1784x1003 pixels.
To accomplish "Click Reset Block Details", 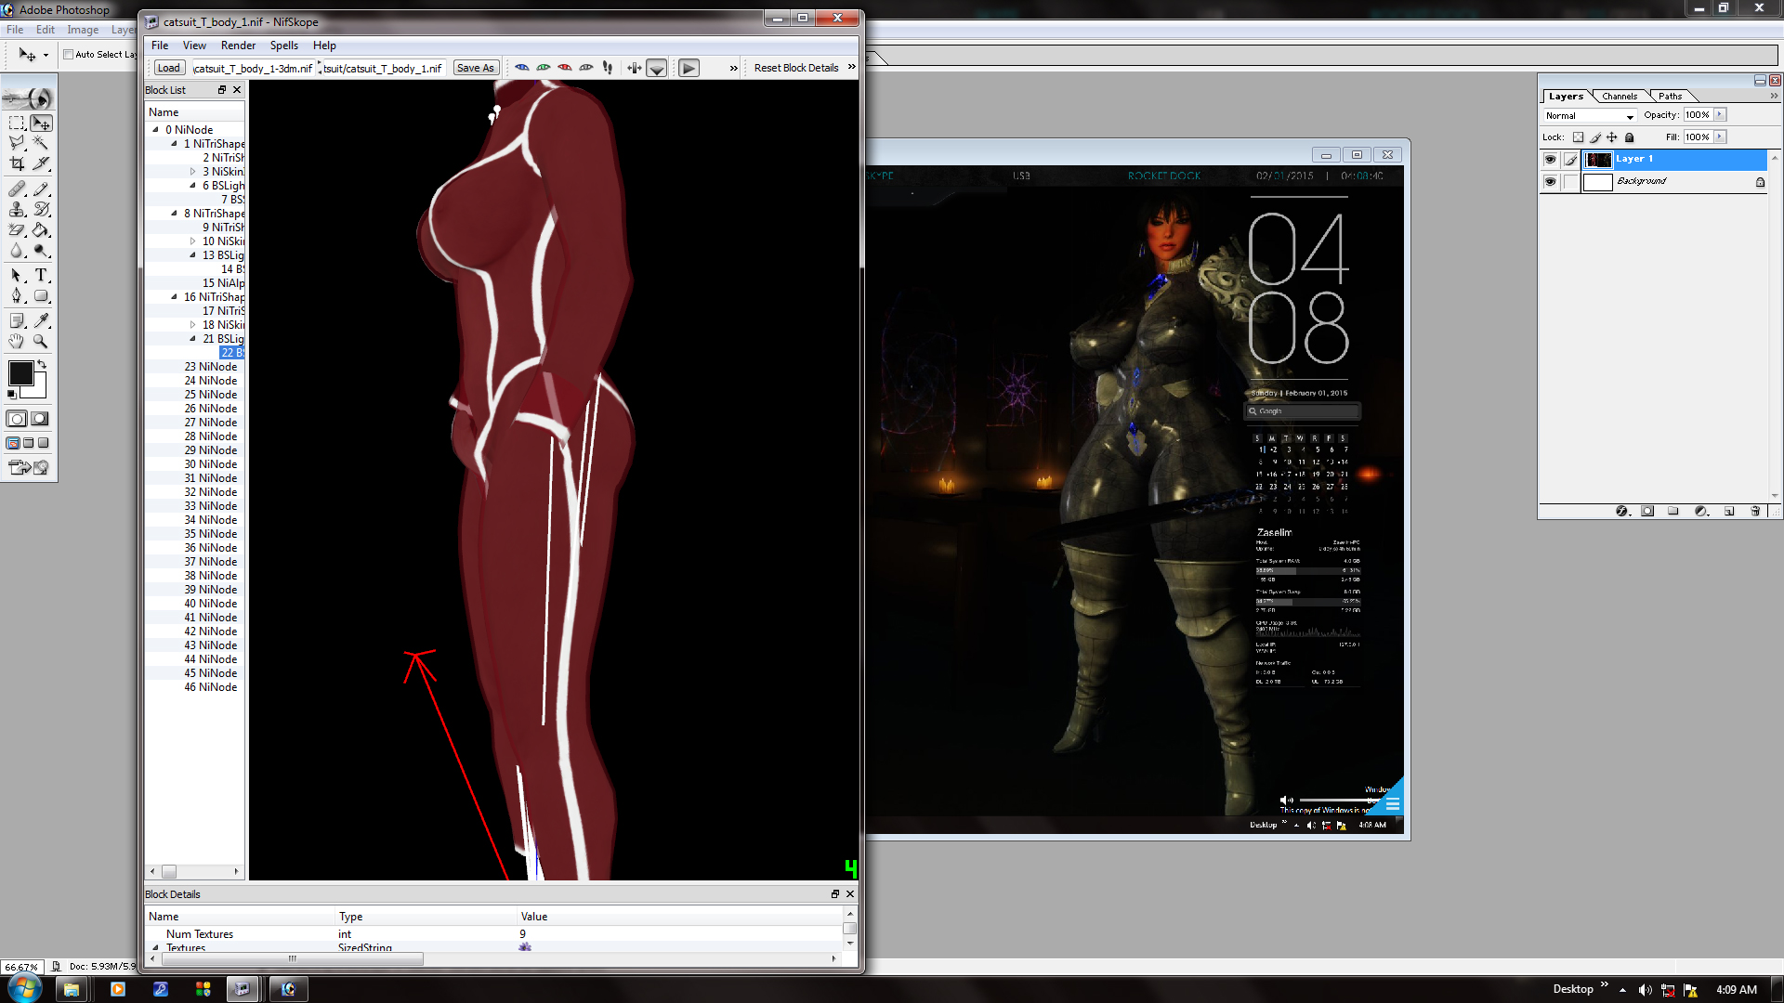I will pyautogui.click(x=796, y=68).
